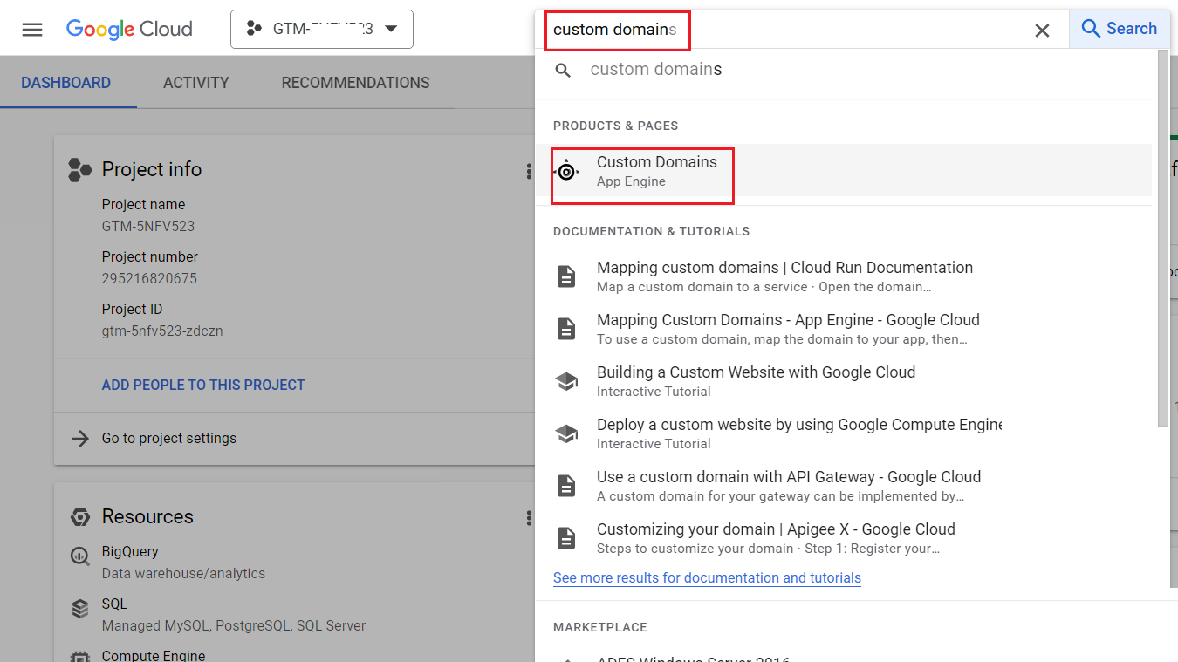Click project name value GTM-5NFV523
Screen dimensions: 1178x662
point(148,226)
